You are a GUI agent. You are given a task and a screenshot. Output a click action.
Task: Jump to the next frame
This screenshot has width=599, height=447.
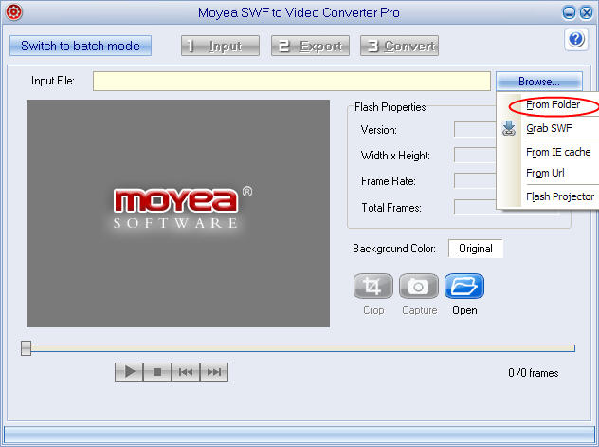click(x=214, y=372)
